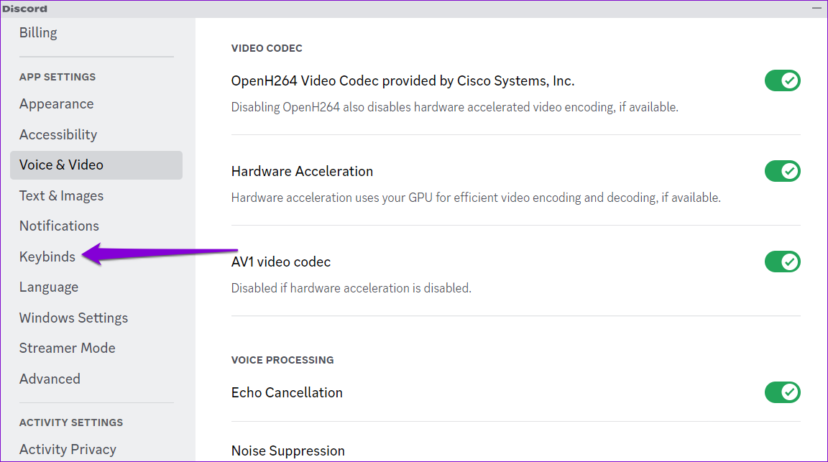View Billing settings

pyautogui.click(x=38, y=32)
